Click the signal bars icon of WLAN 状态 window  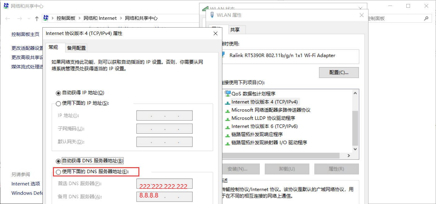pos(205,9)
